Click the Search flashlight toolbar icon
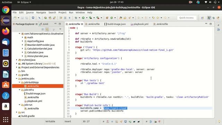The image size is (222, 125). click(129, 18)
